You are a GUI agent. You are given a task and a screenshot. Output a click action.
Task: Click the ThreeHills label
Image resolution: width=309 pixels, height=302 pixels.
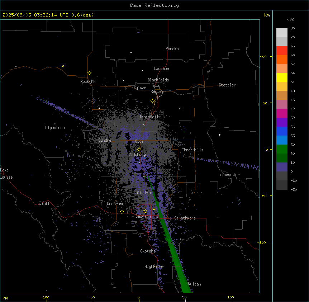pos(192,150)
